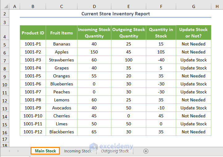Viewport: 223px width, 157px height.
Task: Select the Product ID header cell
Action: tap(33, 33)
